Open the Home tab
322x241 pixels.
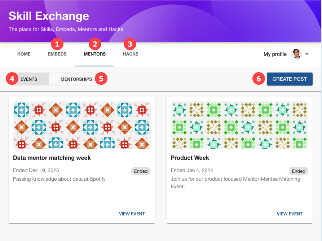coord(24,54)
